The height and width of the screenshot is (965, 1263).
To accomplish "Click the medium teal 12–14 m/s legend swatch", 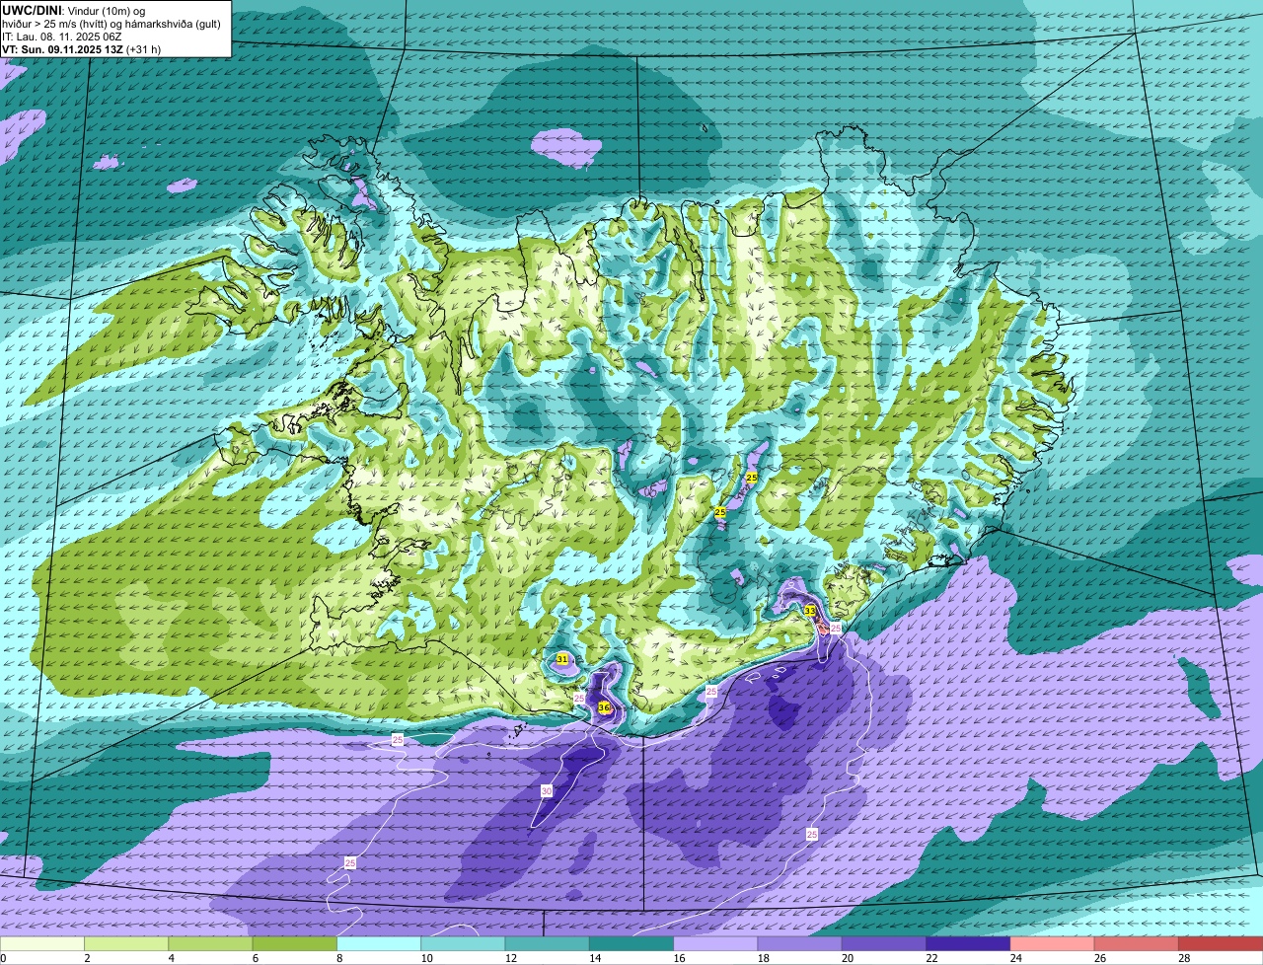I will [548, 943].
